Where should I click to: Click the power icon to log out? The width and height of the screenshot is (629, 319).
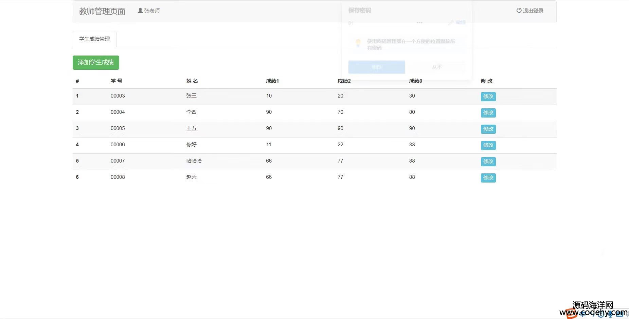[519, 10]
